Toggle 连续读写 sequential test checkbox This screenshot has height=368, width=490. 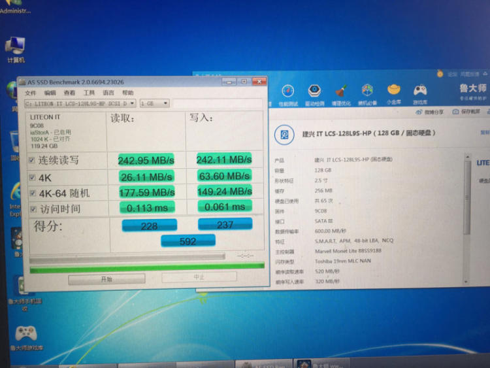coord(31,160)
